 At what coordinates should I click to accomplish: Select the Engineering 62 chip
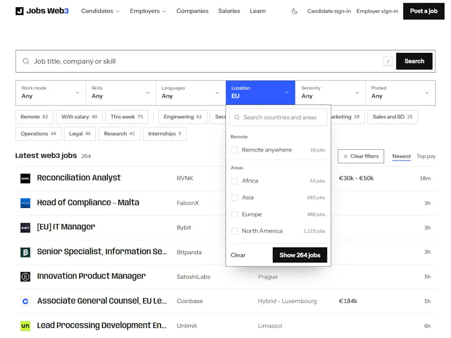[183, 117]
